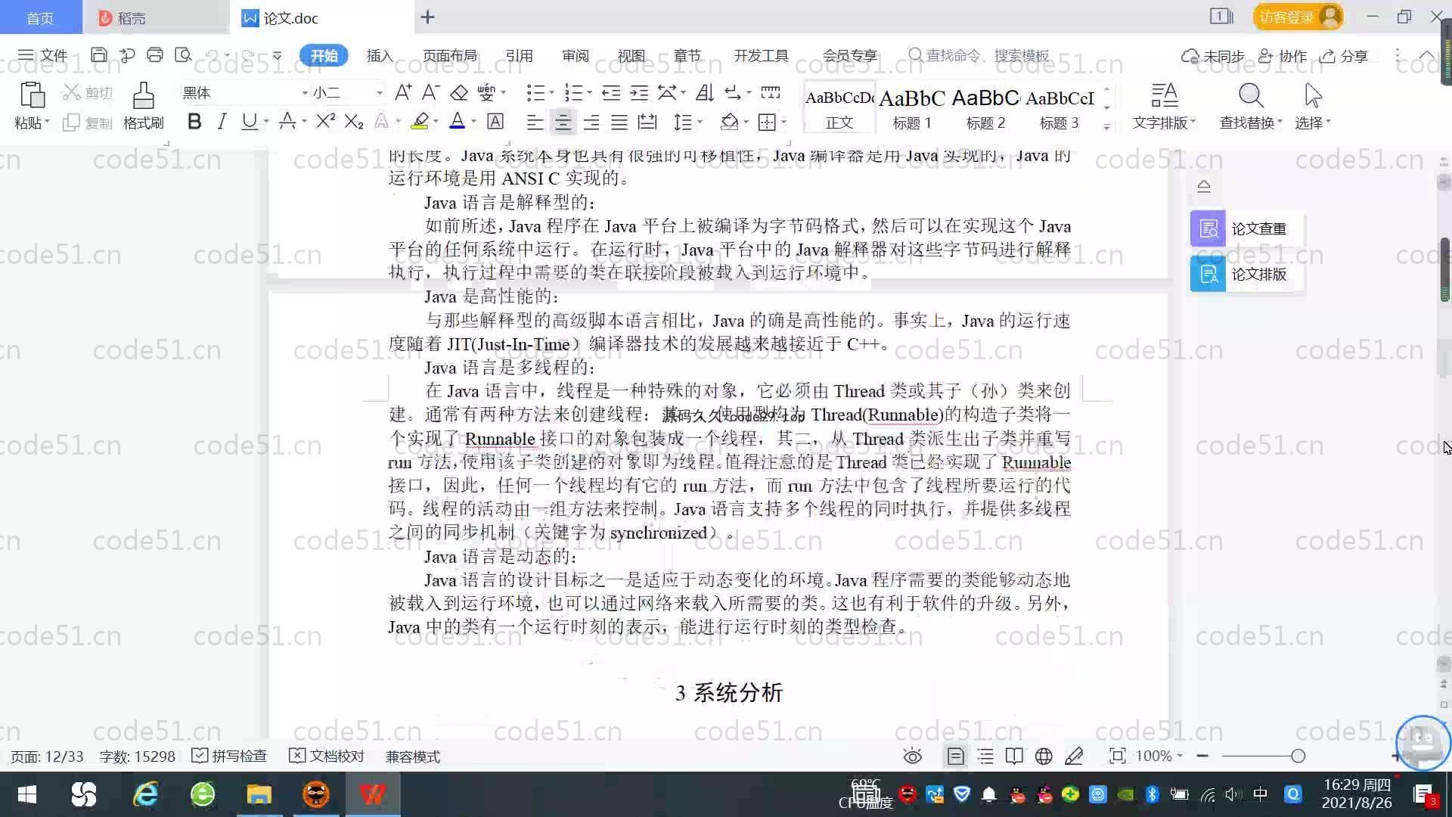Viewport: 1452px width, 817px height.
Task: Enter full screen view icon
Action: point(1117,756)
